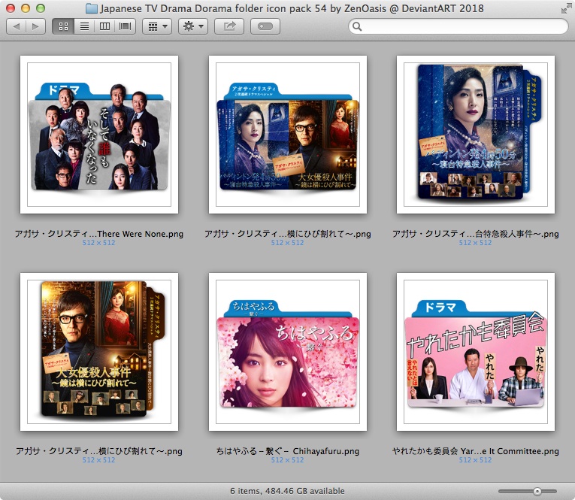Minimize the Finder window with yellow button
Image resolution: width=575 pixels, height=500 pixels.
26,8
